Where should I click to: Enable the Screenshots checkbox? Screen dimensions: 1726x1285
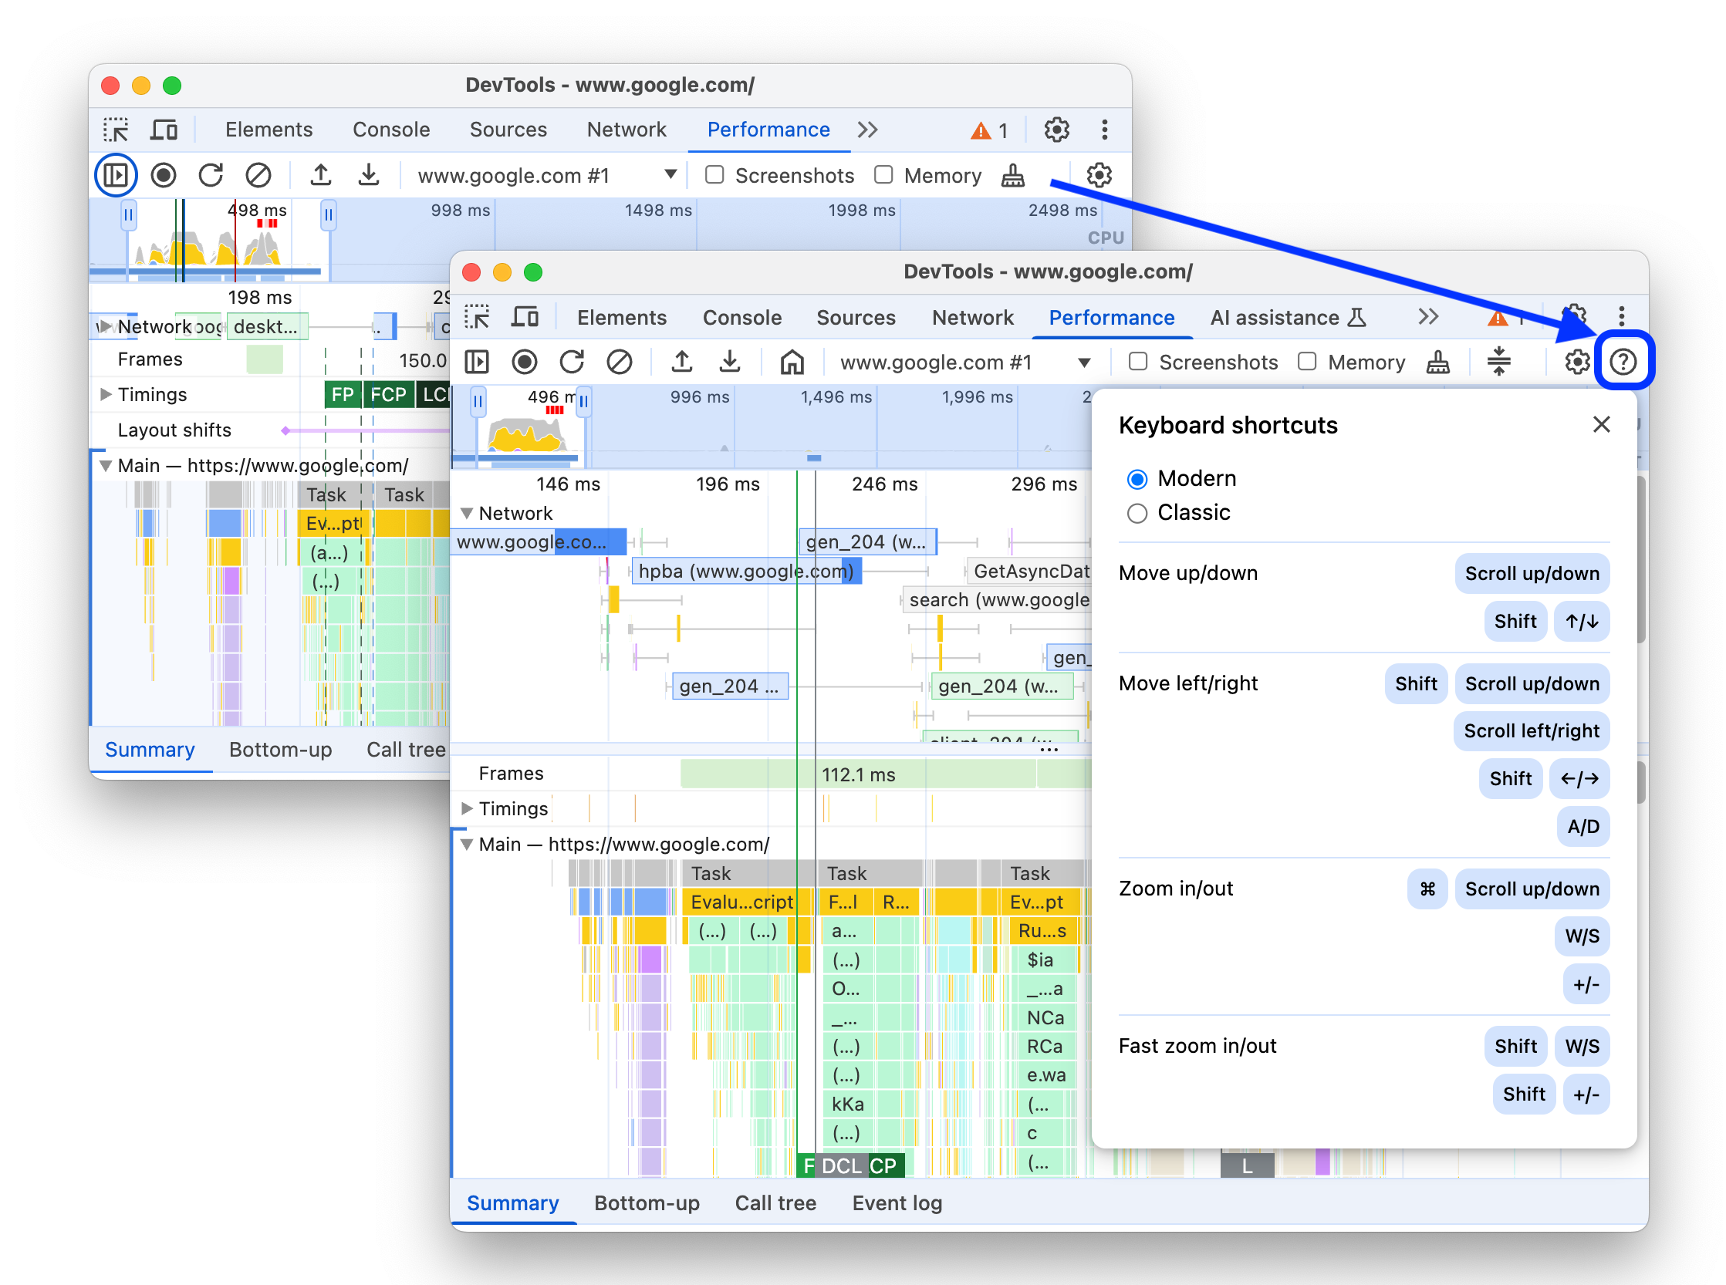pyautogui.click(x=1139, y=360)
